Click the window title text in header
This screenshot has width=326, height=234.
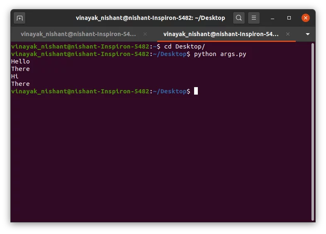point(150,18)
